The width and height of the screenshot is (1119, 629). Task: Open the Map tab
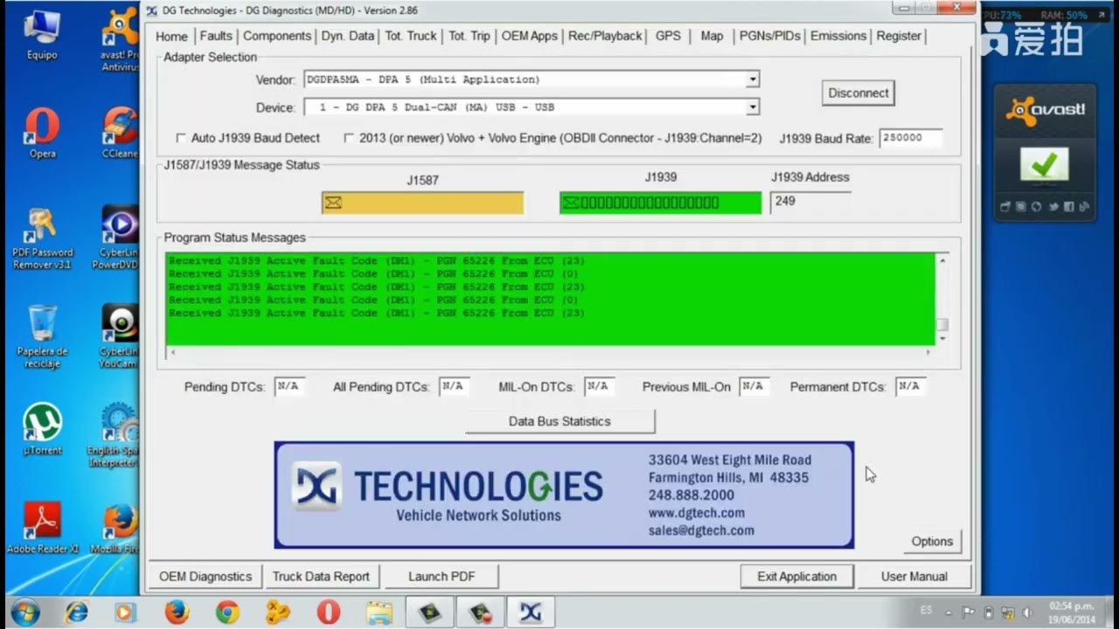click(712, 36)
